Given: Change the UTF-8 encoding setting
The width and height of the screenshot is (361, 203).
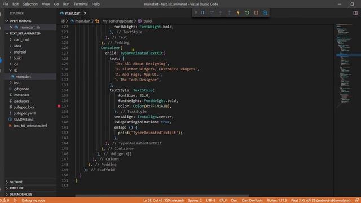Looking at the screenshot, I should [210, 201].
